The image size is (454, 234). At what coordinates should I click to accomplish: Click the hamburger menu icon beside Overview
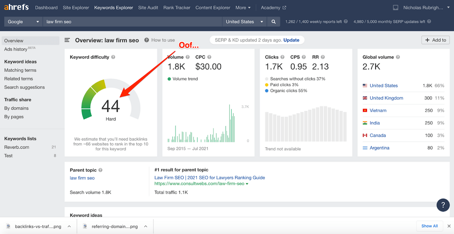coord(67,40)
